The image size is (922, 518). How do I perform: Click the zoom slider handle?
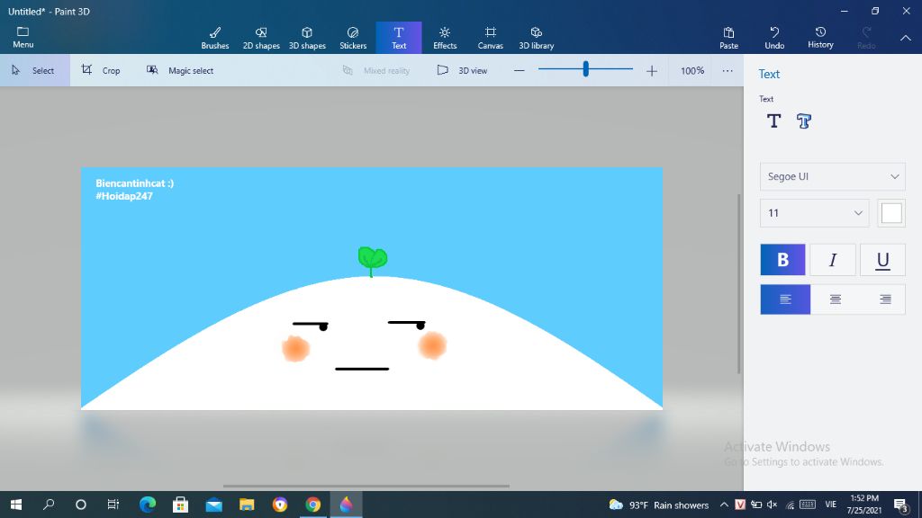[585, 69]
